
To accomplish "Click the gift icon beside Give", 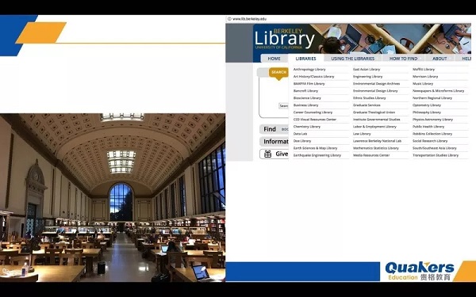I will click(x=267, y=154).
